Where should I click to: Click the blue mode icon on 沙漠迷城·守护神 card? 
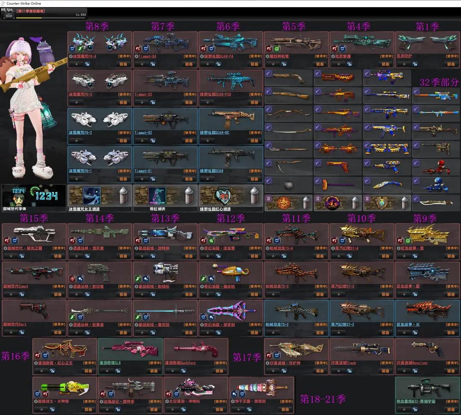[x=277, y=355]
